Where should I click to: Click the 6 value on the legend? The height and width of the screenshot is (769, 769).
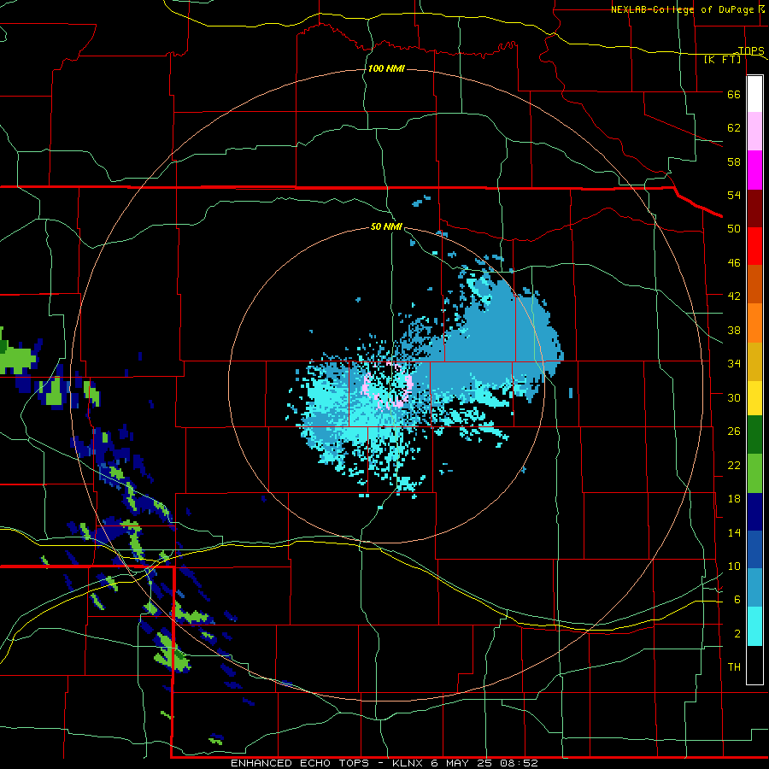pos(737,599)
